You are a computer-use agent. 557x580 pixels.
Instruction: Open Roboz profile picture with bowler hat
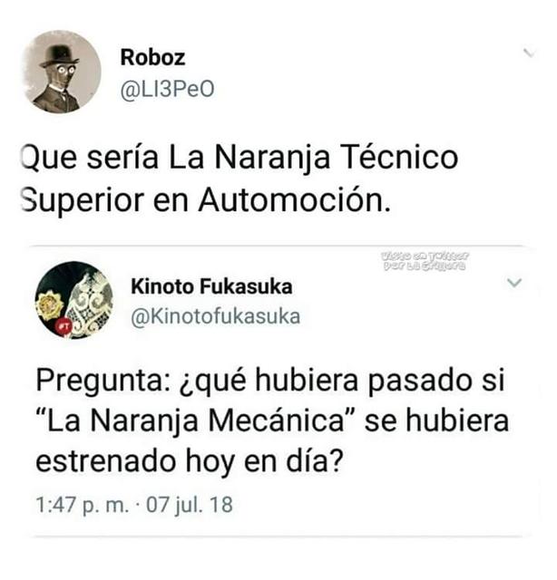(62, 72)
